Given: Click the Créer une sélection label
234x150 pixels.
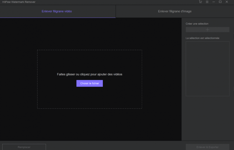Looking at the screenshot, I should click(x=197, y=24).
